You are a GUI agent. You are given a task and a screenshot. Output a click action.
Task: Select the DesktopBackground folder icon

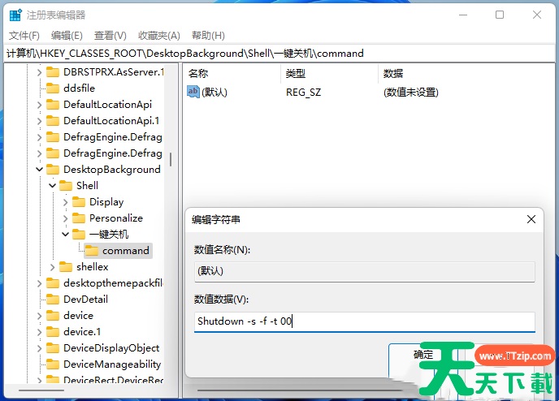(53, 170)
